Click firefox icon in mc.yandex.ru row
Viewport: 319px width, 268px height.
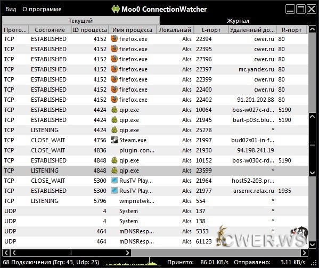pyautogui.click(x=114, y=69)
